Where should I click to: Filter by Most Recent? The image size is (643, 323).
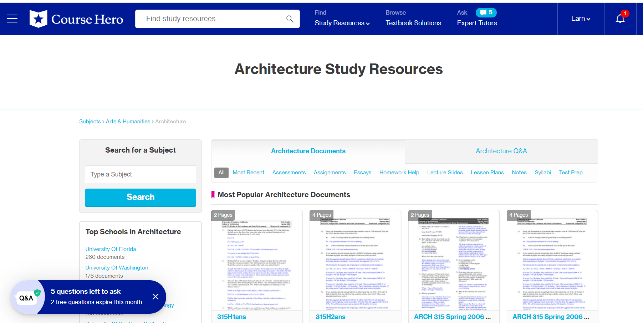(249, 173)
